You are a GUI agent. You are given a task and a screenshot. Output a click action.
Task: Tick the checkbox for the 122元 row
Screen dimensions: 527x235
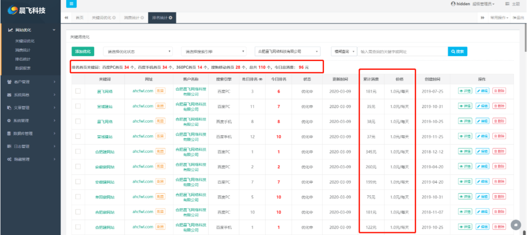click(x=78, y=227)
